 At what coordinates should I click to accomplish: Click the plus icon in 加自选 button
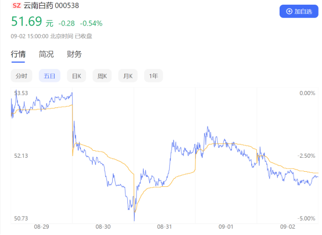tap(289, 12)
